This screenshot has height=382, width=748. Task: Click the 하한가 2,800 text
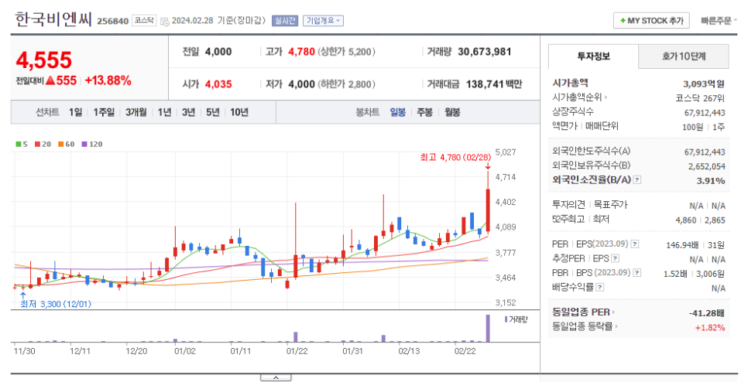coord(347,84)
